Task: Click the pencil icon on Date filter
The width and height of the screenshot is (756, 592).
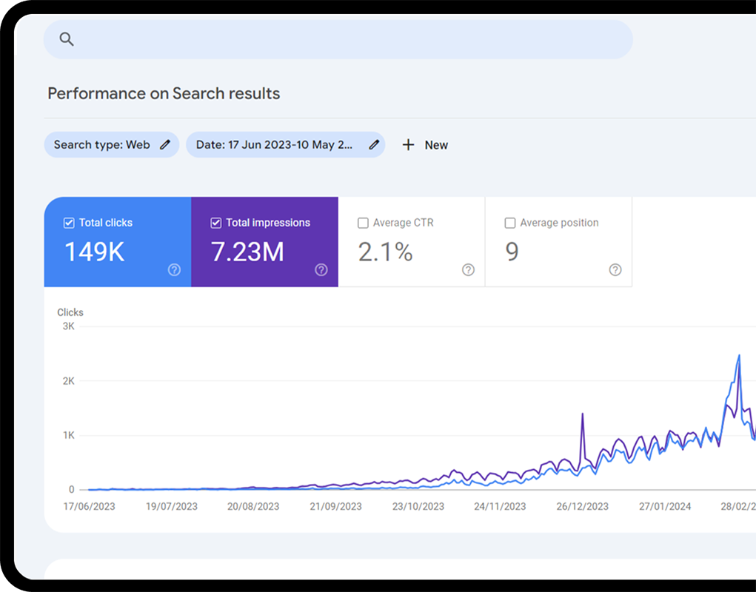Action: coord(374,144)
